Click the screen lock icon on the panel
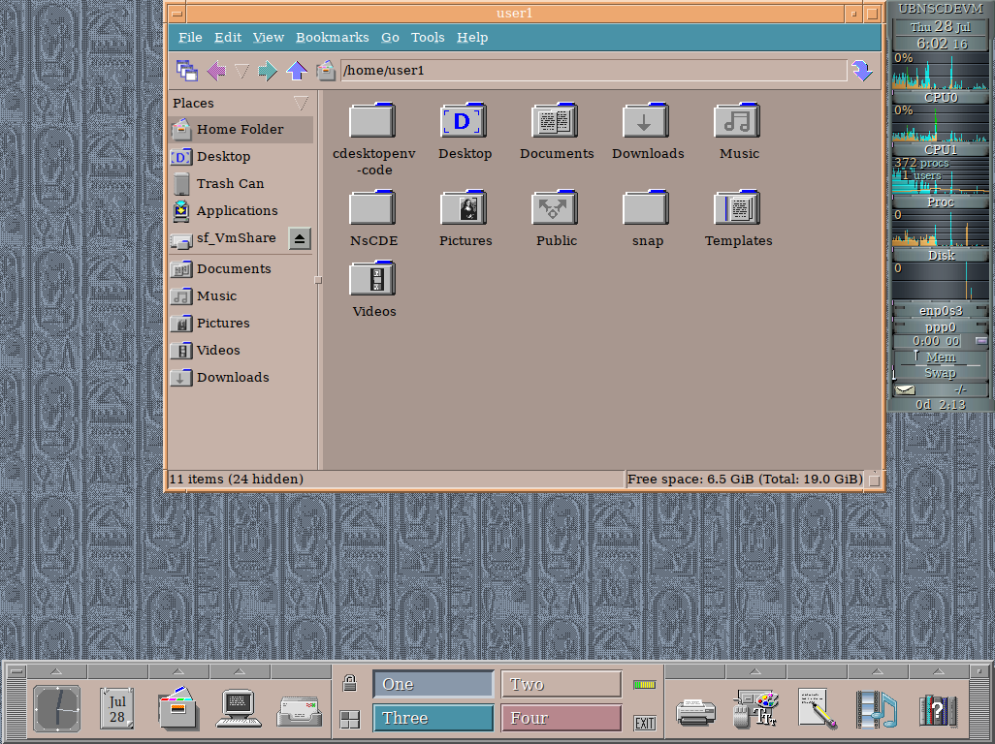 pos(348,678)
